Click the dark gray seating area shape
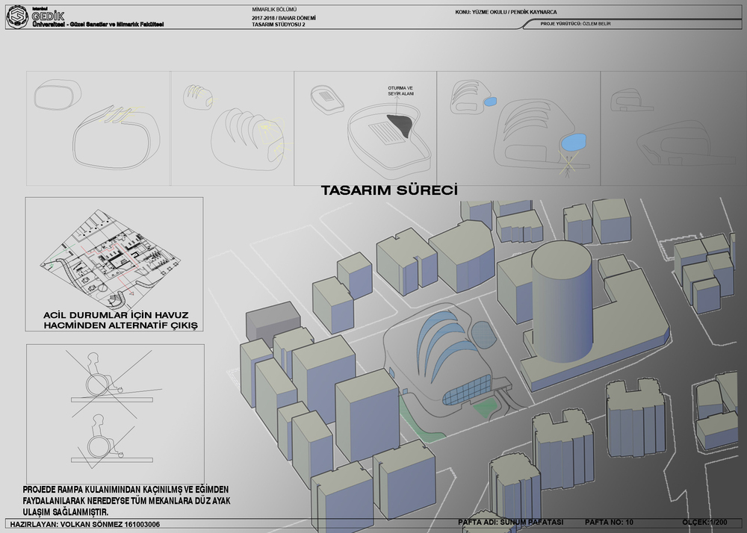The image size is (747, 533). click(x=401, y=125)
